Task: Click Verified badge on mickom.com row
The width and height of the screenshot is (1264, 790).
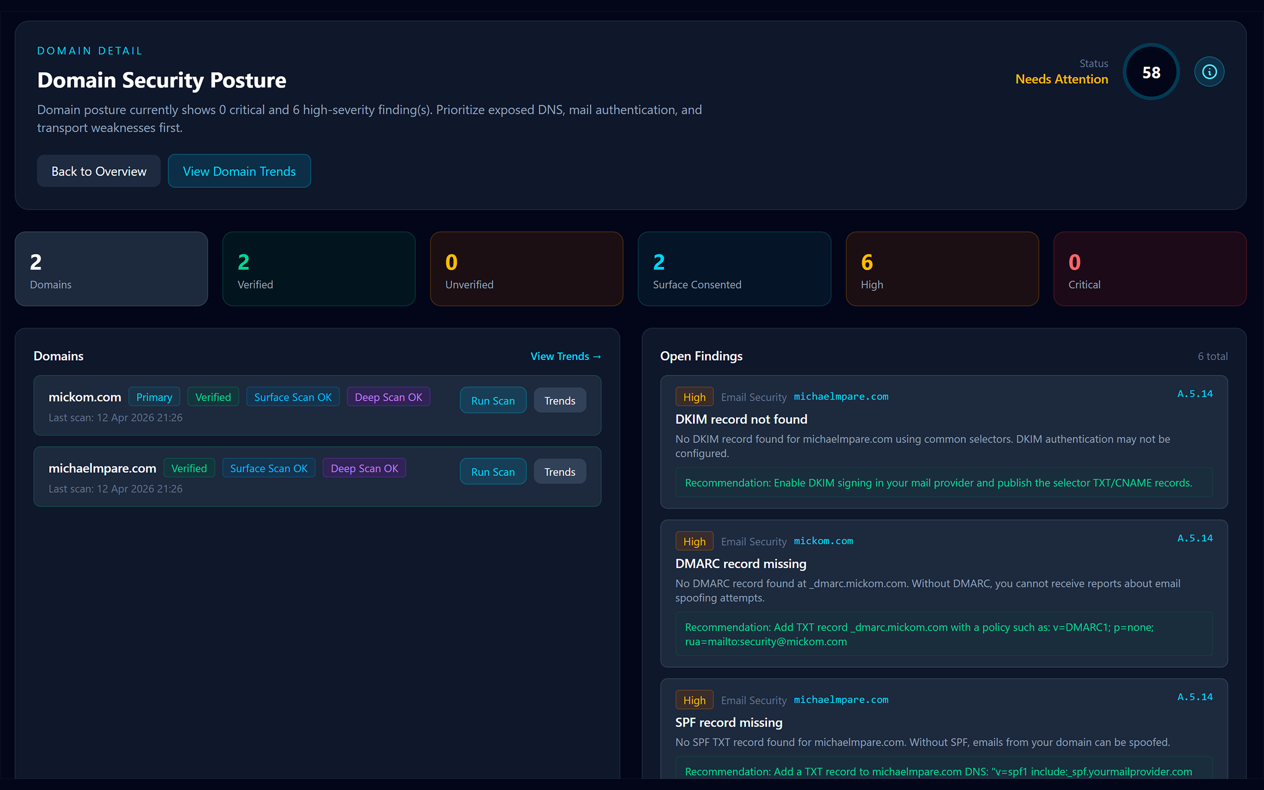Action: pyautogui.click(x=213, y=397)
